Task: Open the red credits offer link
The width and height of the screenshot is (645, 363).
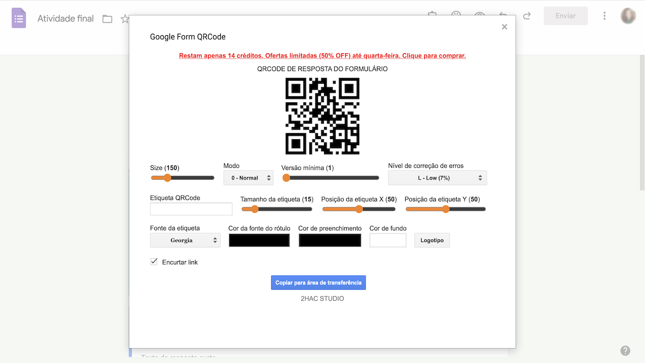Action: [x=322, y=56]
